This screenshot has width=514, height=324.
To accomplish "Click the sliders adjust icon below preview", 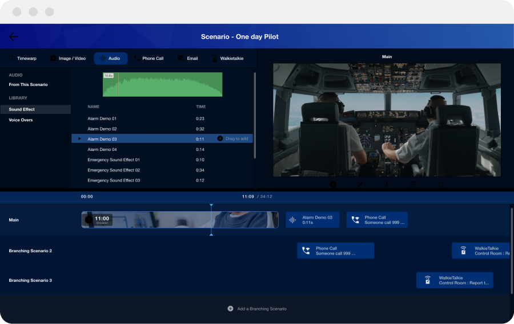I will pos(413,184).
